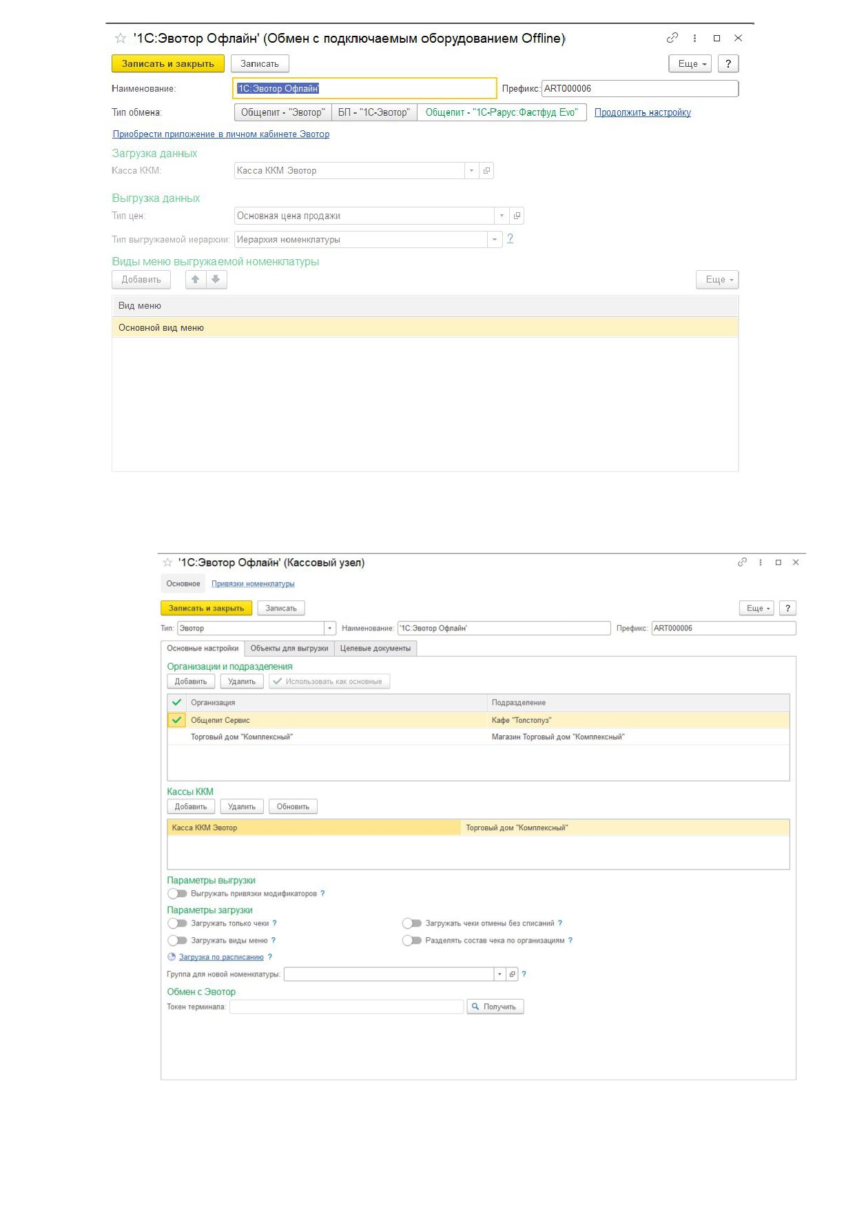Toggle Загружать виды меню switch

pos(177,941)
